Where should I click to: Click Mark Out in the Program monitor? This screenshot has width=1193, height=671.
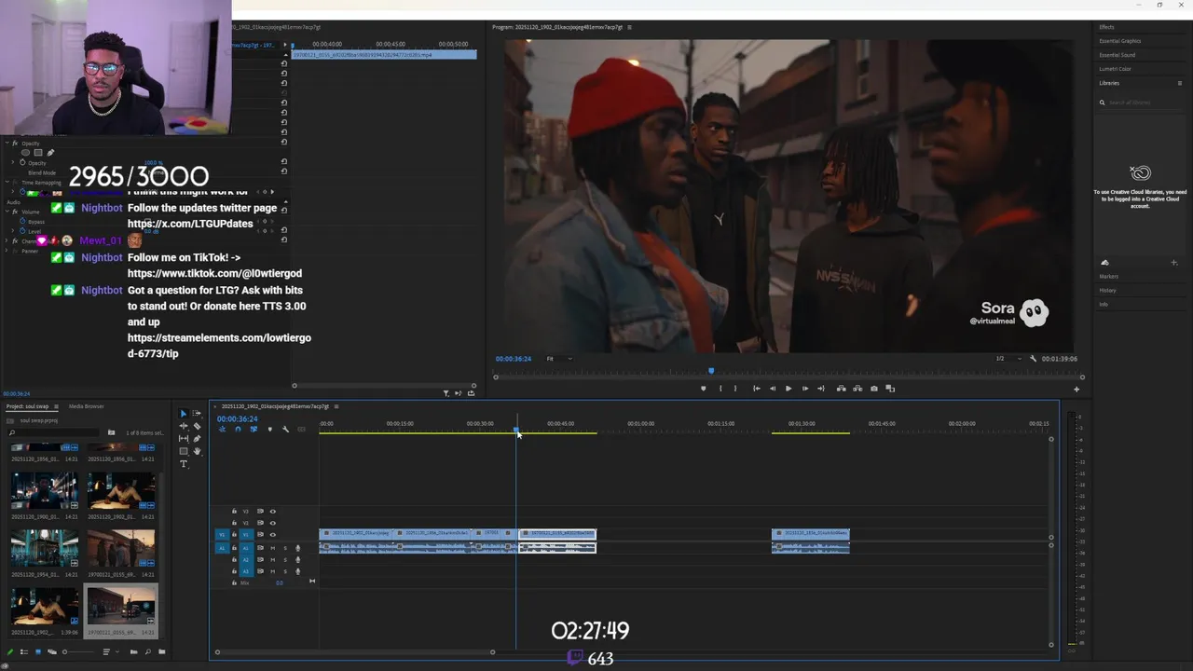[x=735, y=389]
